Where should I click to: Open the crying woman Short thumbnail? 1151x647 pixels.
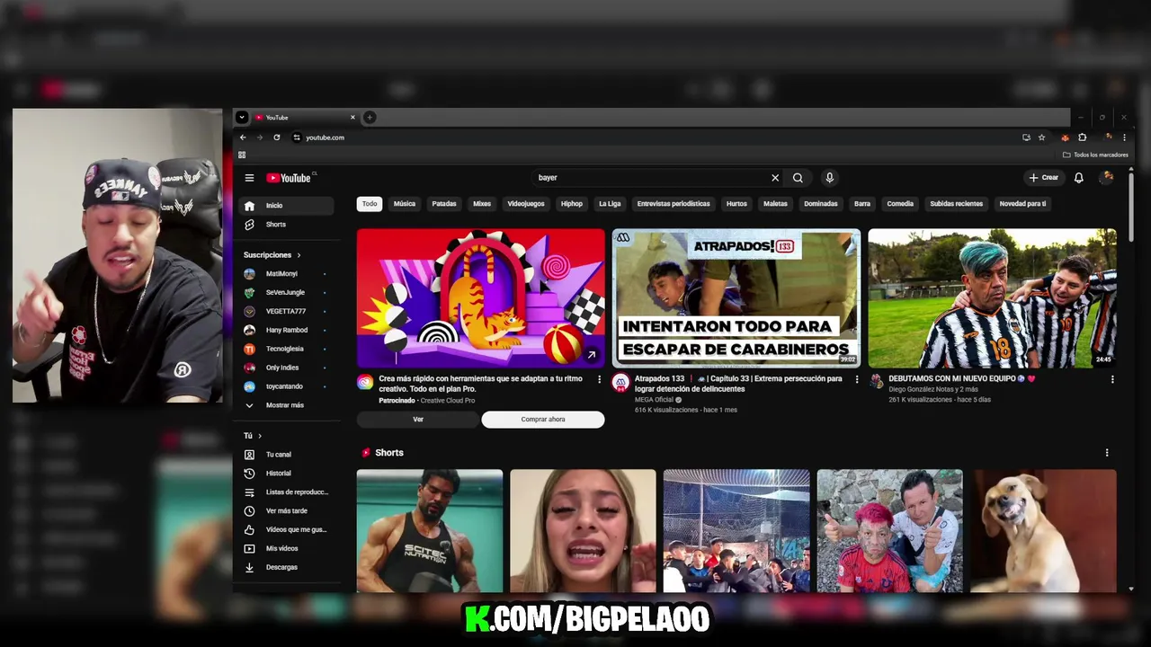click(583, 531)
